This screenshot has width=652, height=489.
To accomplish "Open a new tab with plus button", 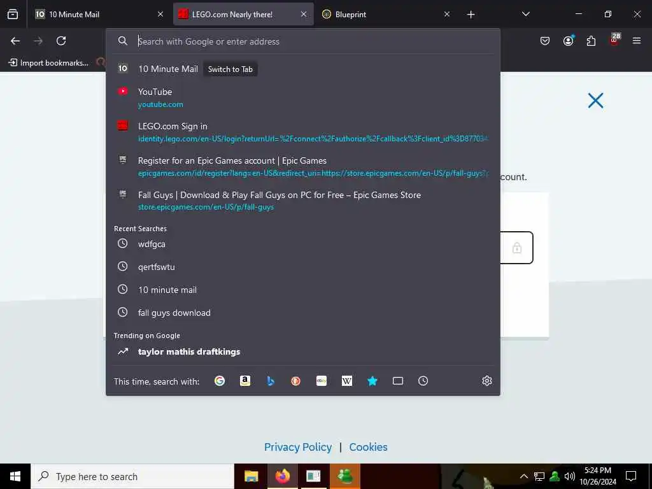I will point(471,15).
